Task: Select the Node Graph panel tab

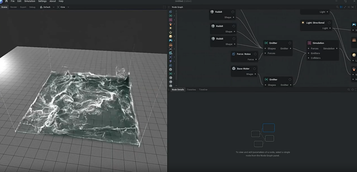Action: [177, 7]
